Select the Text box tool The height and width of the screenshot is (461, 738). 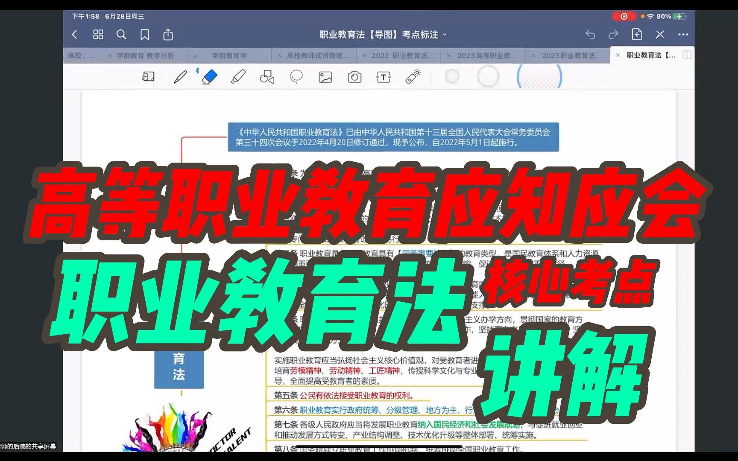coord(384,77)
